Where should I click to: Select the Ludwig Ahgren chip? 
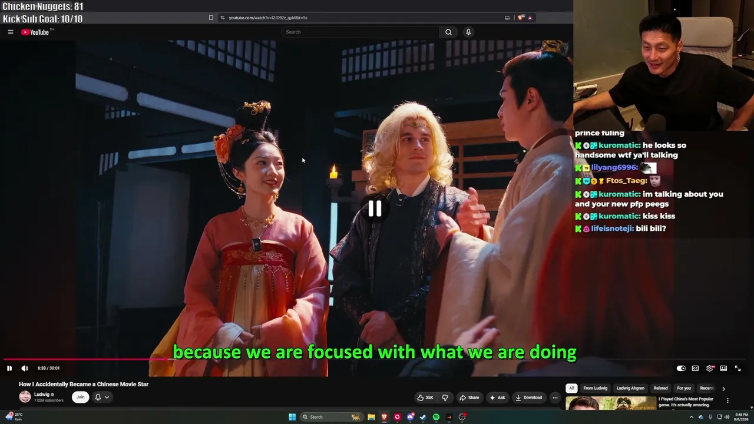[x=630, y=388]
